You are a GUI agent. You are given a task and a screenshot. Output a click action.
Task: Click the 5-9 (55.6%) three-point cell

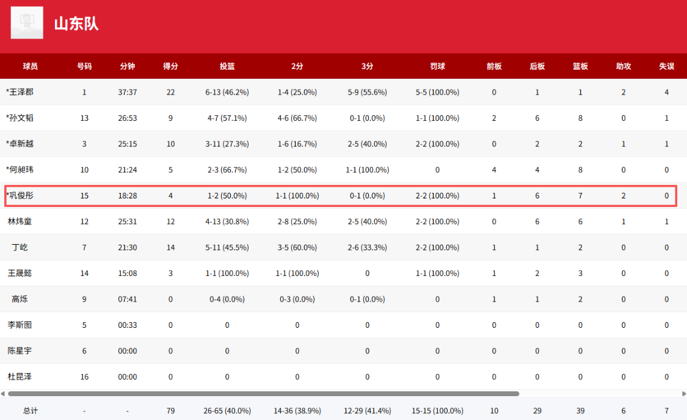(x=367, y=92)
